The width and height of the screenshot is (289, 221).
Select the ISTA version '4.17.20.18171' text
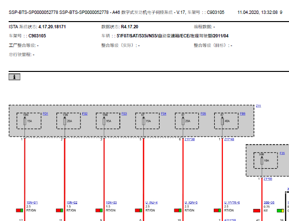pos(52,27)
